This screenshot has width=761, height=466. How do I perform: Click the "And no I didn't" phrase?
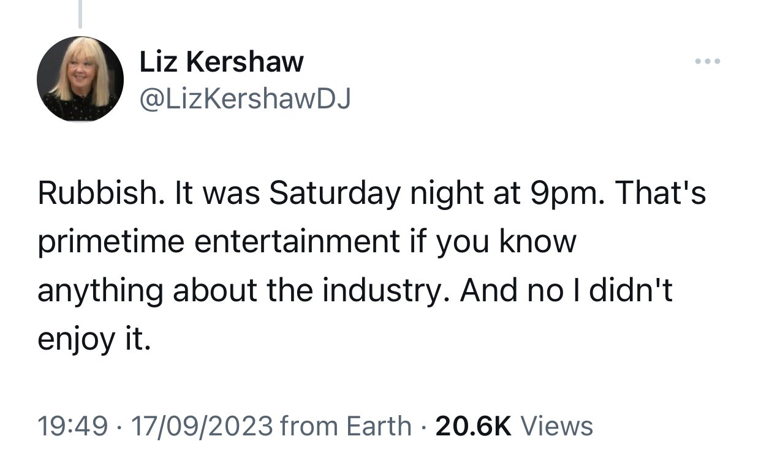[567, 290]
